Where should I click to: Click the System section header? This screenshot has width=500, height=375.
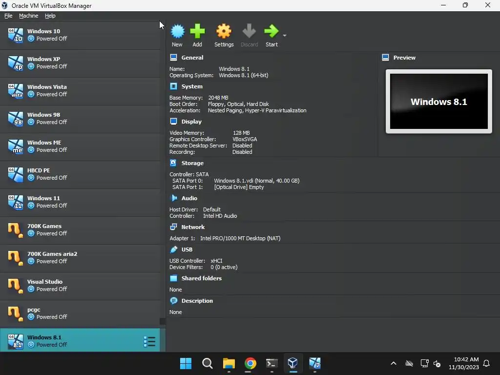[192, 86]
